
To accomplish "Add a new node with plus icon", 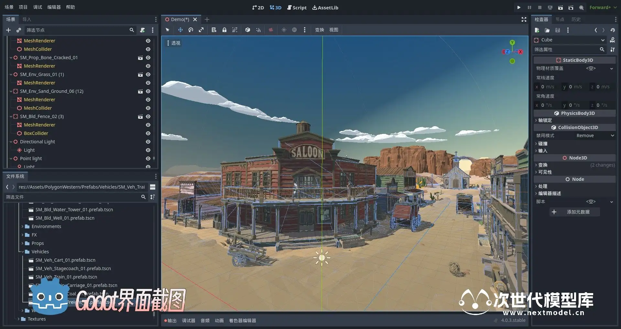I will (x=8, y=30).
